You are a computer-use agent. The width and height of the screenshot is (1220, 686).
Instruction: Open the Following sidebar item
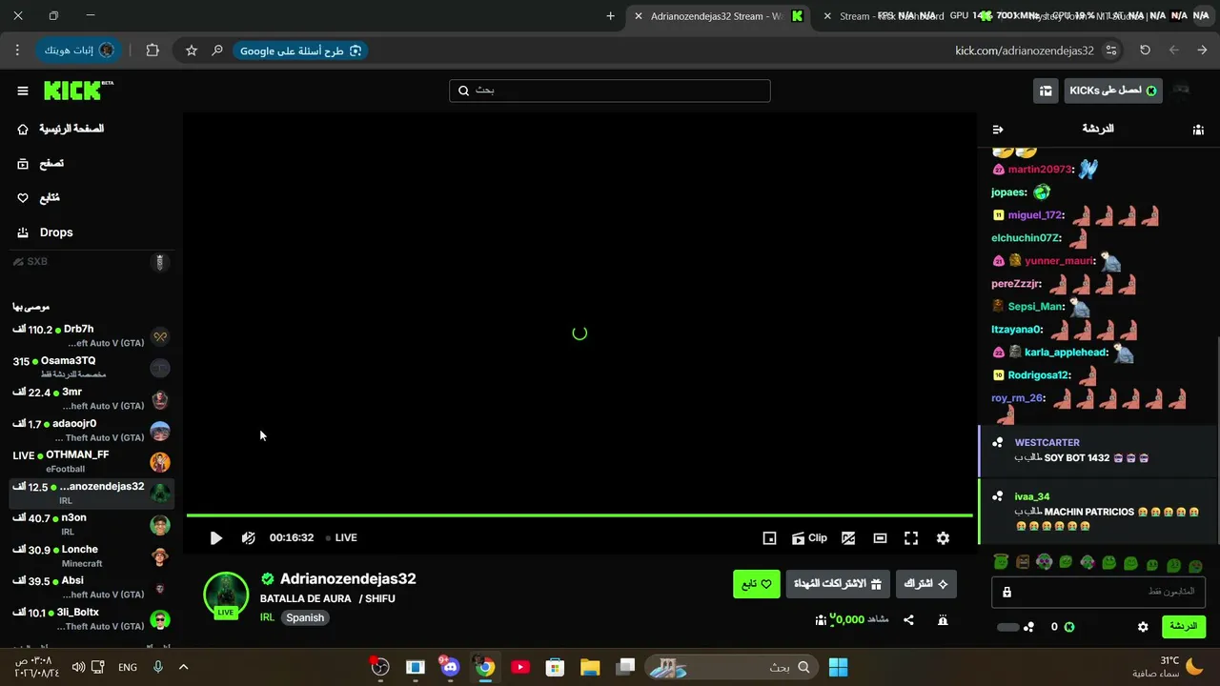pos(38,197)
